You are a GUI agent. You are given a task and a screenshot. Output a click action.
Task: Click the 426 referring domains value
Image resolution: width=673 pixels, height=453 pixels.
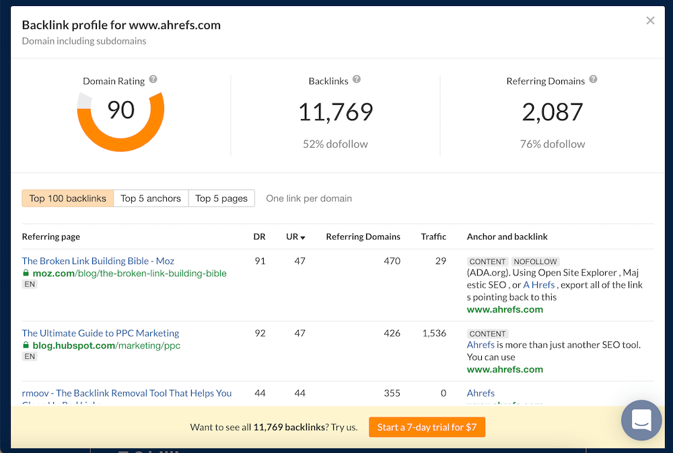pyautogui.click(x=392, y=333)
